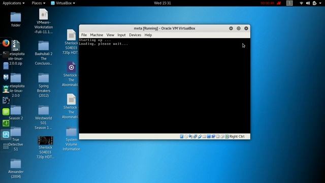325x183 pixels.
Task: Show all applications grid in dock
Action: [x=6, y=146]
